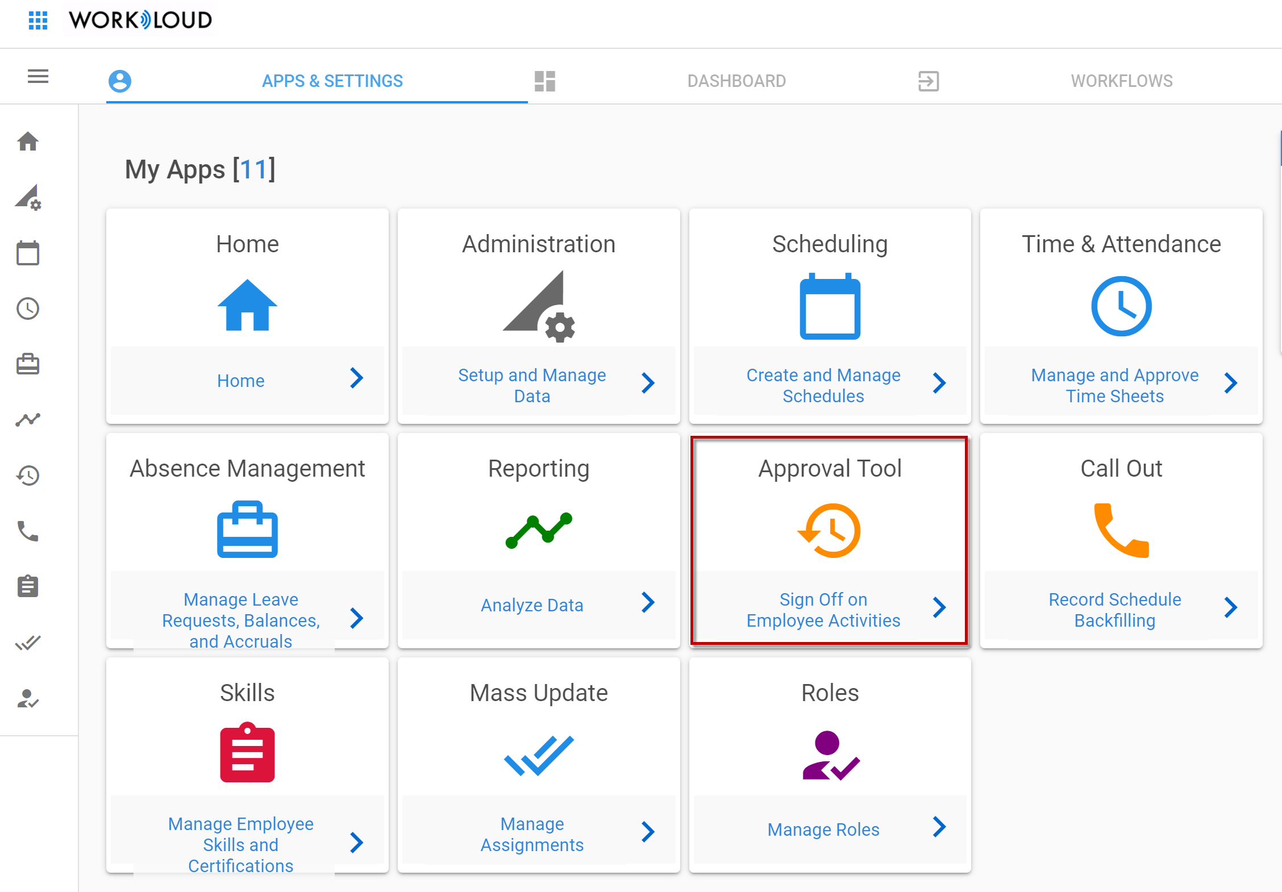Open Scheduling calendar in sidebar
This screenshot has width=1282, height=892.
tap(28, 253)
